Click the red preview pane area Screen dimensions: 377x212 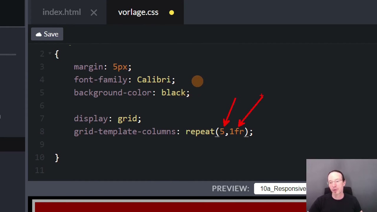pos(171,207)
